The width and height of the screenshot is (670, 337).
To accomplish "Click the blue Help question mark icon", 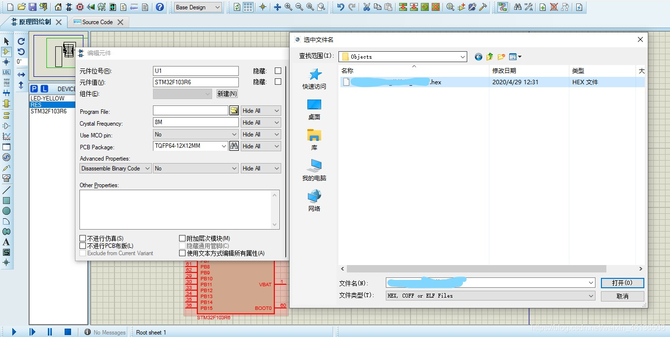I will [160, 7].
